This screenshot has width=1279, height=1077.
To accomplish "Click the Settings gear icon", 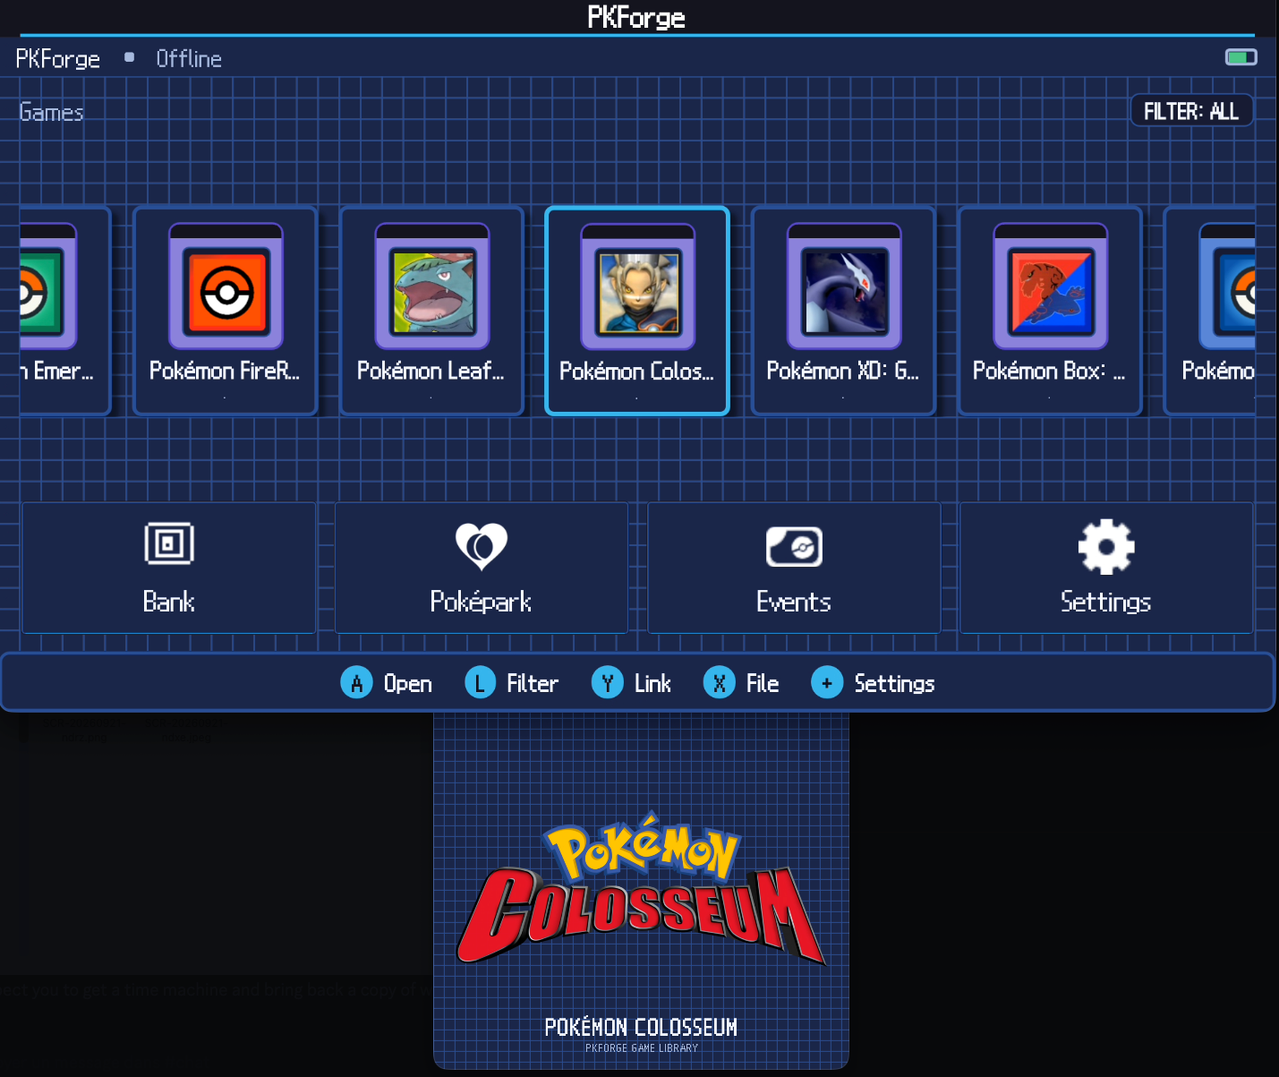I will pos(1106,546).
